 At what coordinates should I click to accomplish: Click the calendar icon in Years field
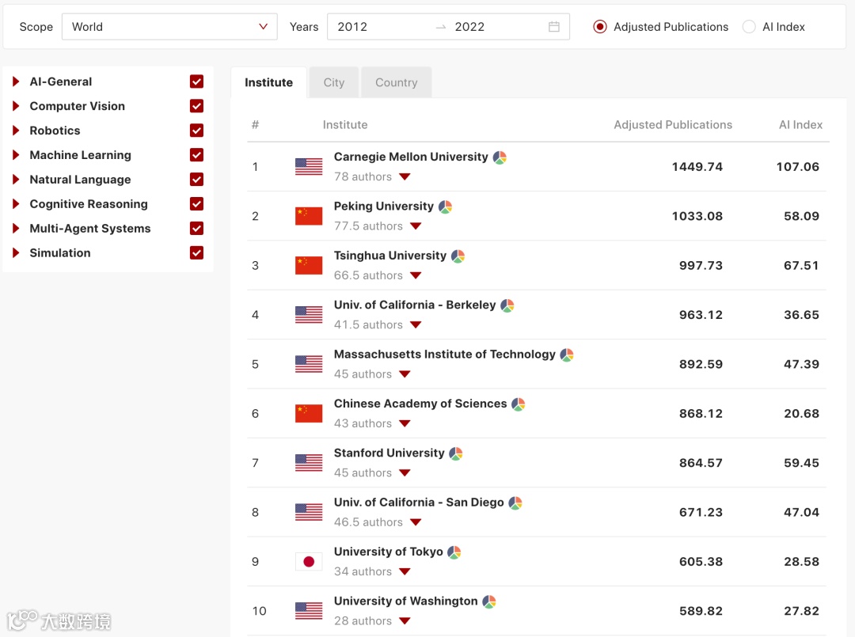pos(554,27)
